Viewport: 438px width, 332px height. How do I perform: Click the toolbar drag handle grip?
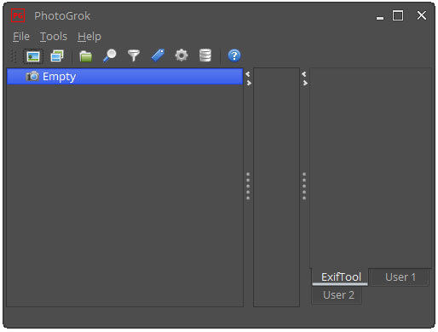click(x=14, y=56)
